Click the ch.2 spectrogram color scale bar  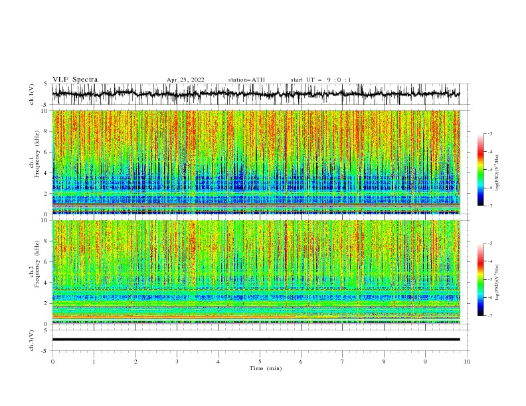pos(480,279)
